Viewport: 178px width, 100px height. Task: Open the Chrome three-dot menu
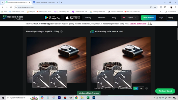pyautogui.click(x=175, y=7)
